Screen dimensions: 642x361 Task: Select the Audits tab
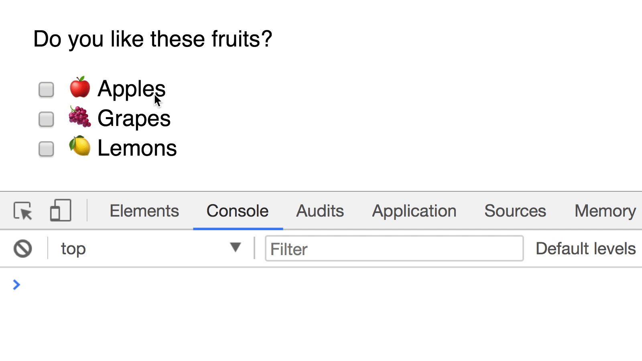point(320,211)
